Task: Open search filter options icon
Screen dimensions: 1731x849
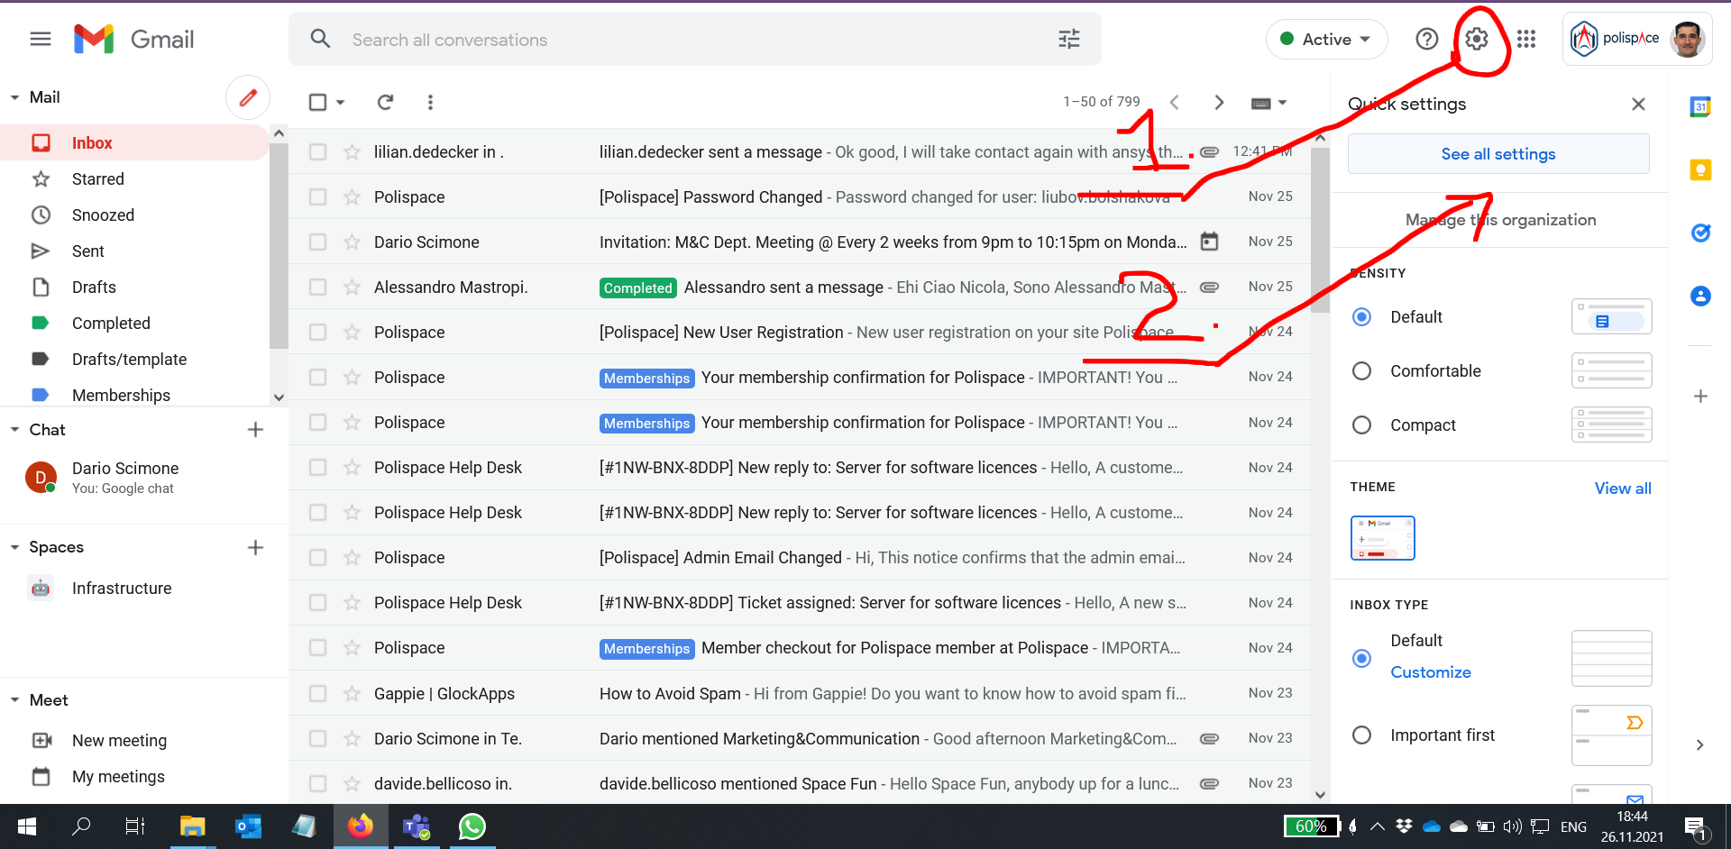Action: 1069,39
